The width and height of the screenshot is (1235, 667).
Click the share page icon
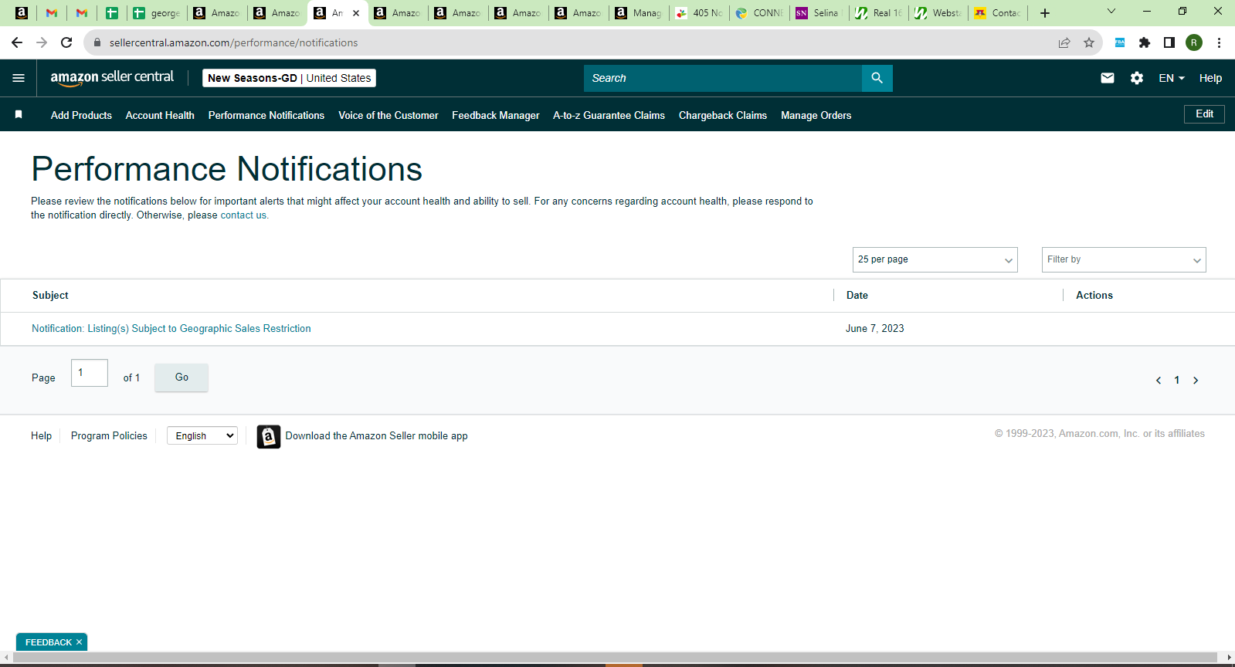[1064, 42]
